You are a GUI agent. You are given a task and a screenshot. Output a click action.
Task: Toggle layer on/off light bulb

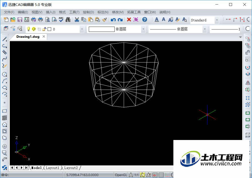pos(28,29)
